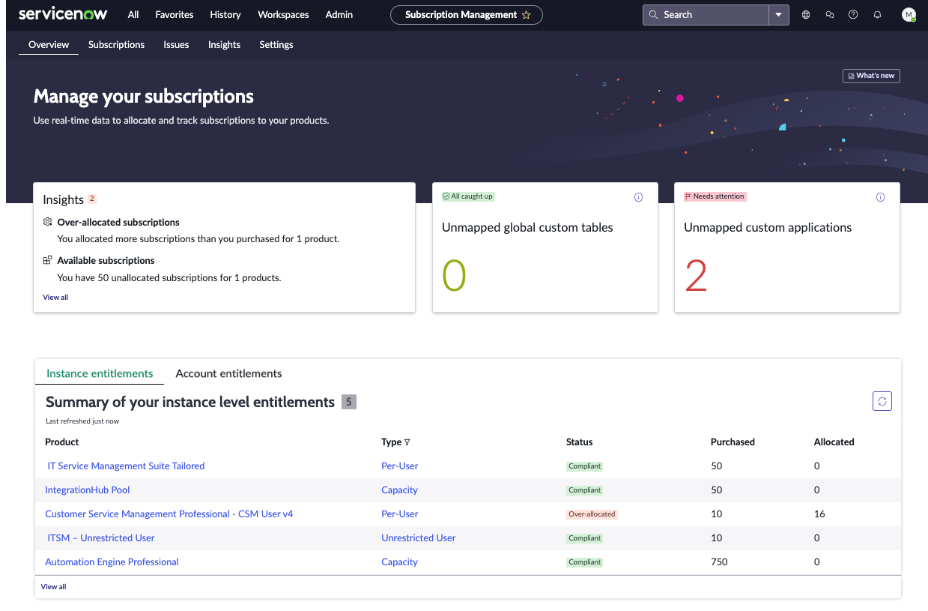Click View all under Insights
928x611 pixels.
tap(55, 298)
